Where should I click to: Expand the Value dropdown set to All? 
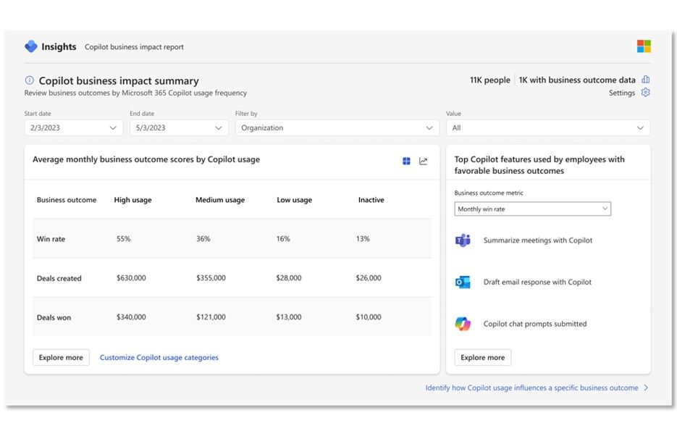click(547, 127)
